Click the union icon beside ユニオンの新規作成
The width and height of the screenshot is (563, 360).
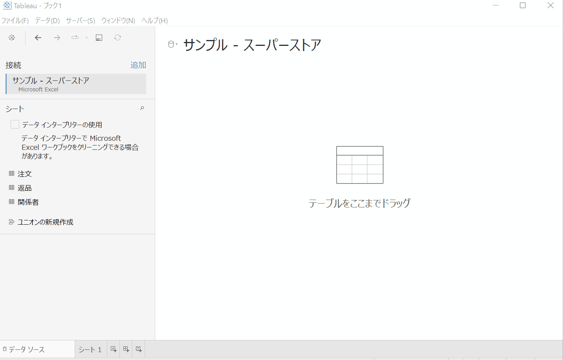pyautogui.click(x=11, y=222)
